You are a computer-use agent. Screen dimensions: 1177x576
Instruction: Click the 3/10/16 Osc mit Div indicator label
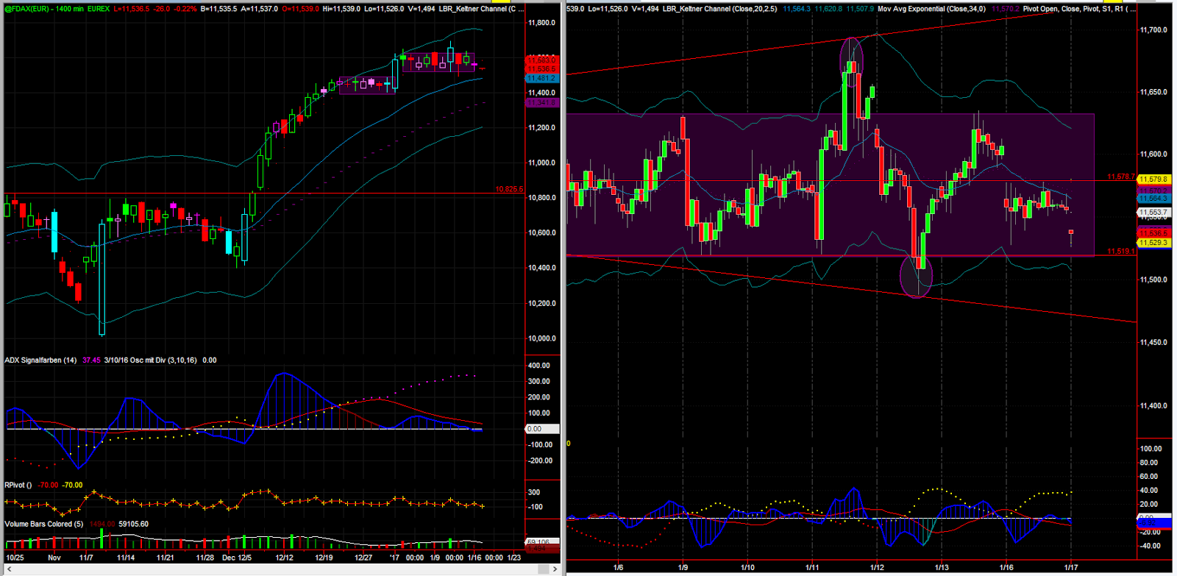[x=151, y=360]
